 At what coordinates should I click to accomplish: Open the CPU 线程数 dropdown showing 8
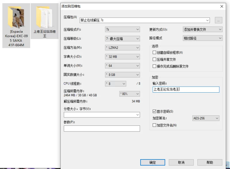click(116, 84)
